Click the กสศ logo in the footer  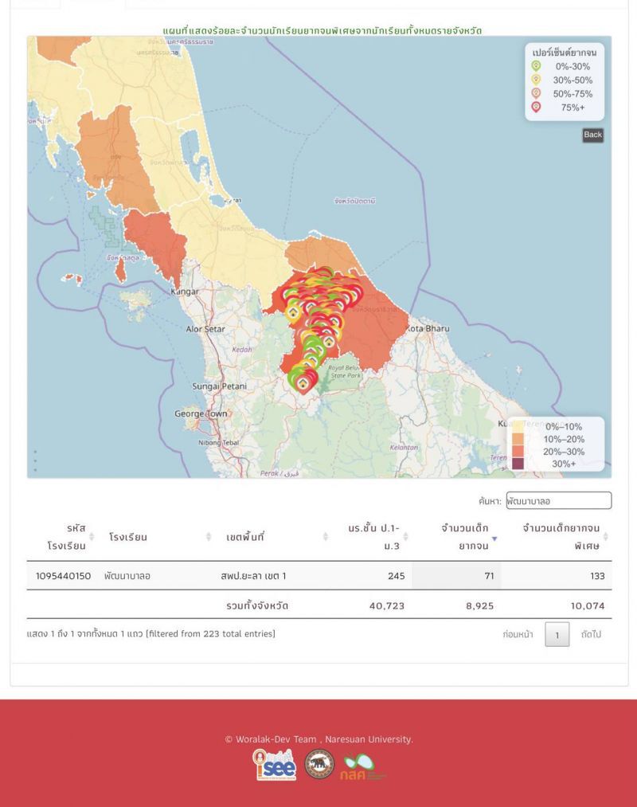361,767
